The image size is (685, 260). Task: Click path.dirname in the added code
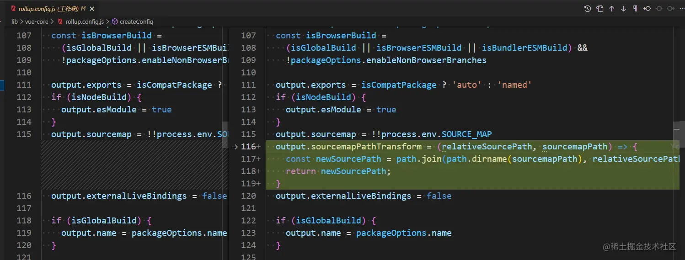476,159
